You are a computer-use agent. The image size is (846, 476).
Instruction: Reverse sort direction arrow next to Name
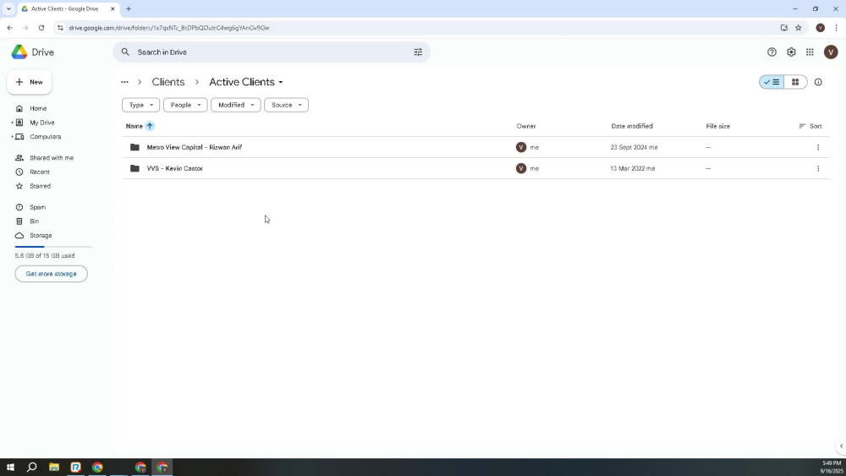(x=150, y=126)
